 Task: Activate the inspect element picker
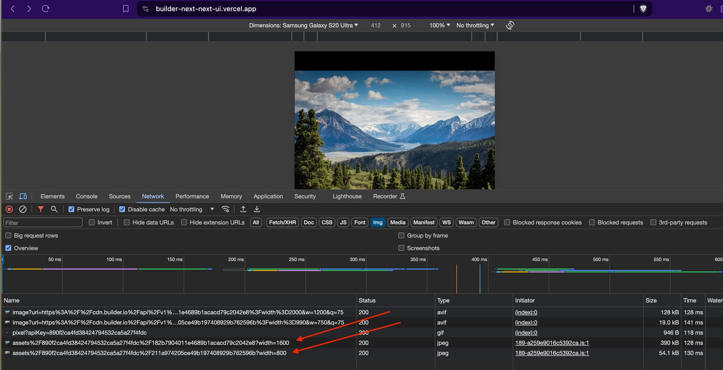tap(9, 196)
